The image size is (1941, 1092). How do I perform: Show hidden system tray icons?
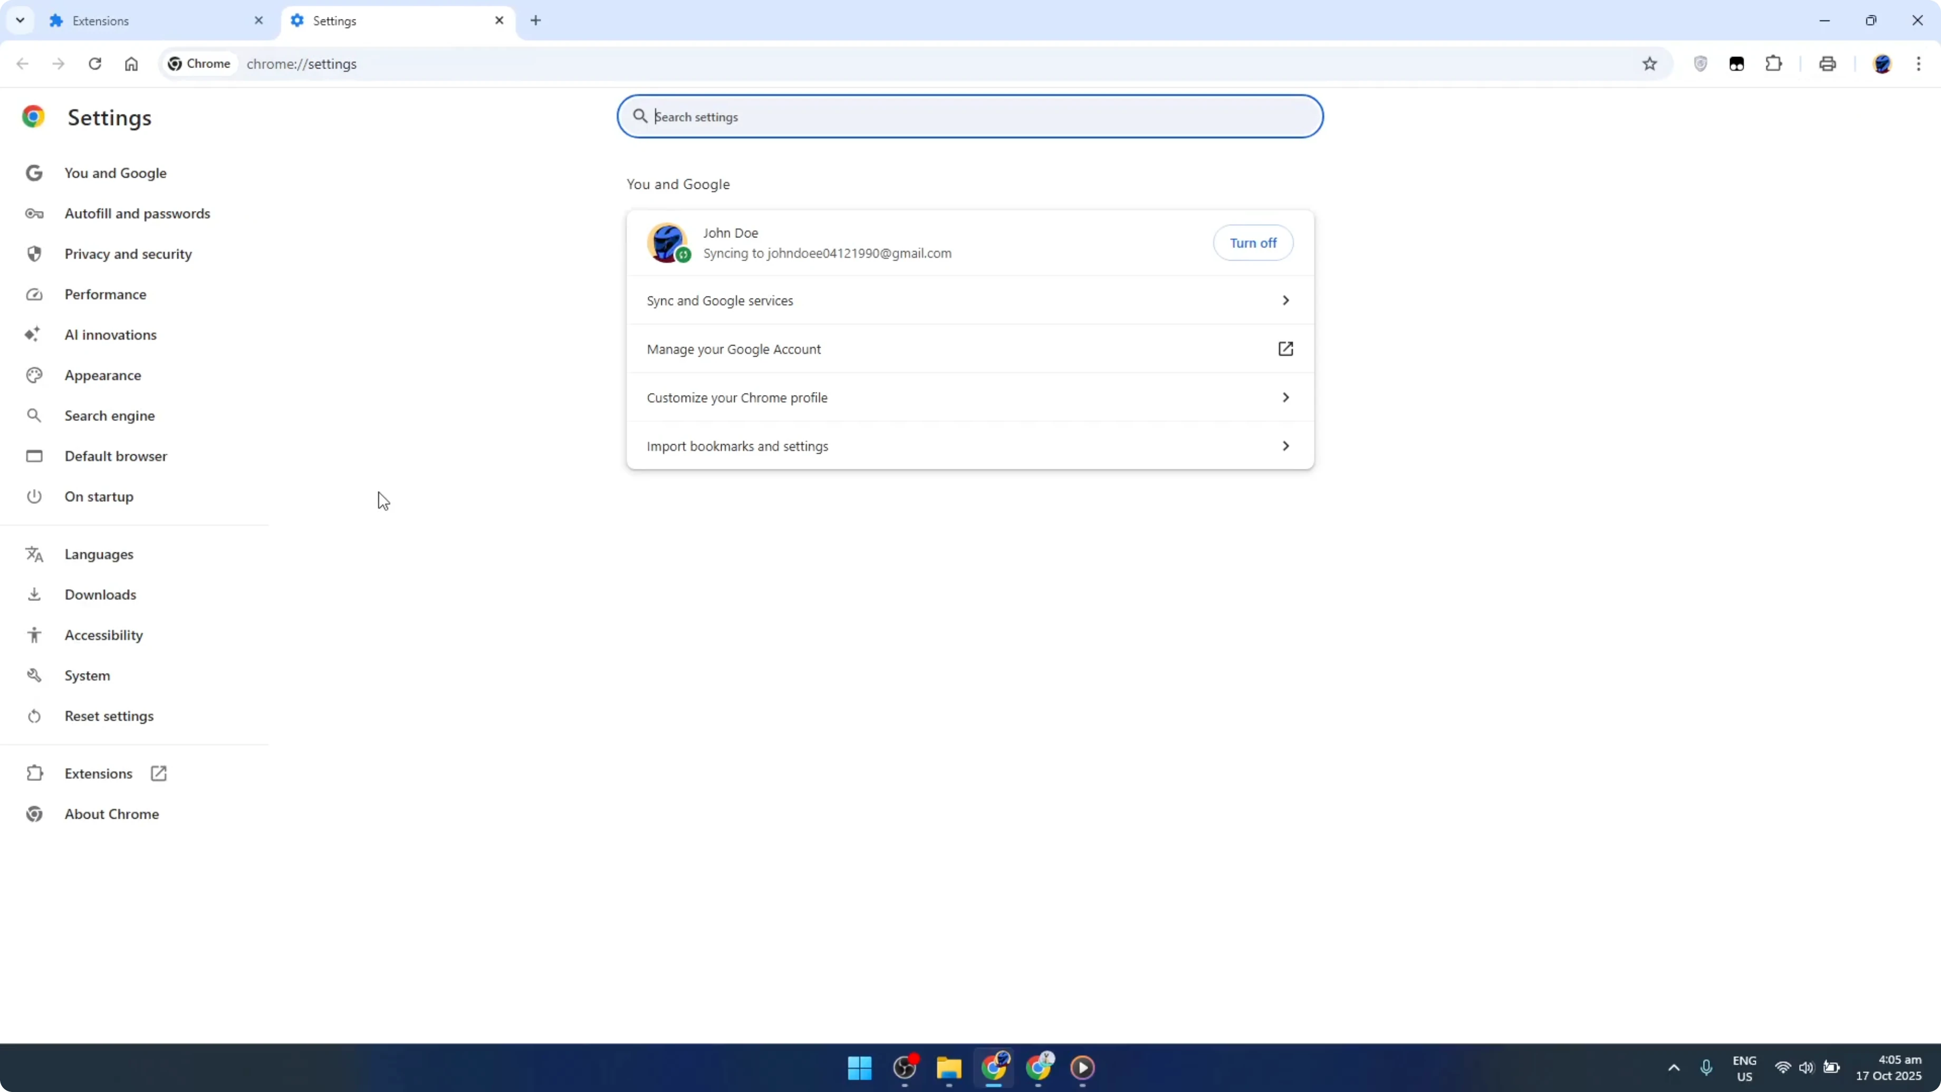pyautogui.click(x=1674, y=1068)
